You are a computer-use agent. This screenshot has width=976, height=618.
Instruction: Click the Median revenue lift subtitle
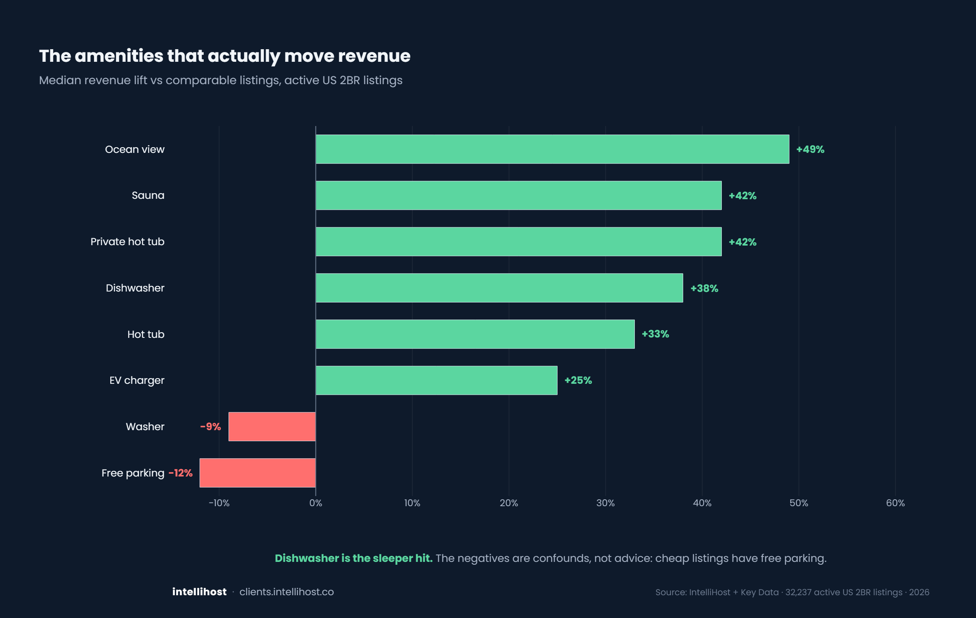(x=221, y=81)
